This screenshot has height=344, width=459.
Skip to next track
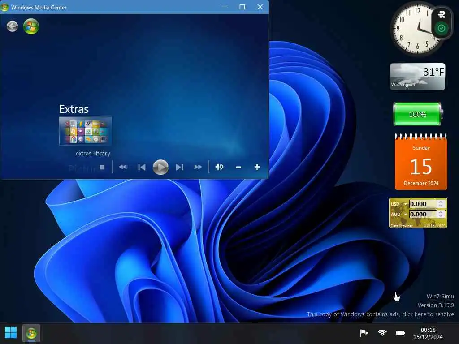click(x=179, y=168)
